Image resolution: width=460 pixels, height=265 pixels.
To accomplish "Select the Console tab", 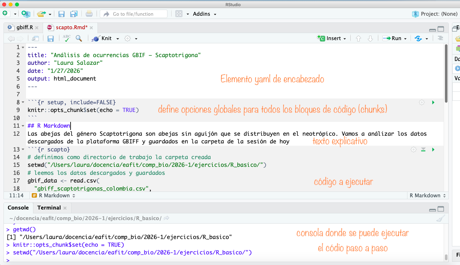I will 18,208.
